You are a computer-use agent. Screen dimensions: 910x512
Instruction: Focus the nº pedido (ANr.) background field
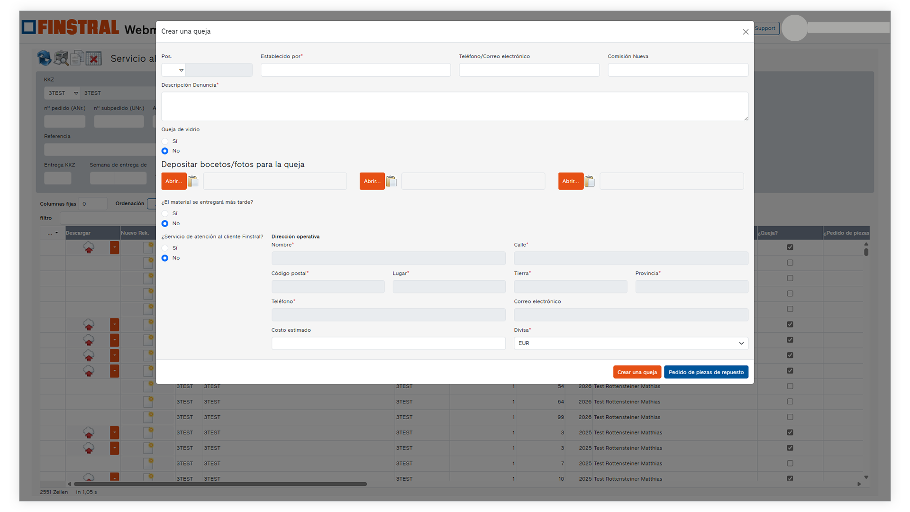pyautogui.click(x=65, y=122)
